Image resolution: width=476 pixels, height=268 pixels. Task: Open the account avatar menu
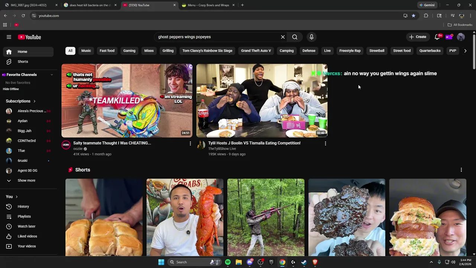[x=461, y=37]
